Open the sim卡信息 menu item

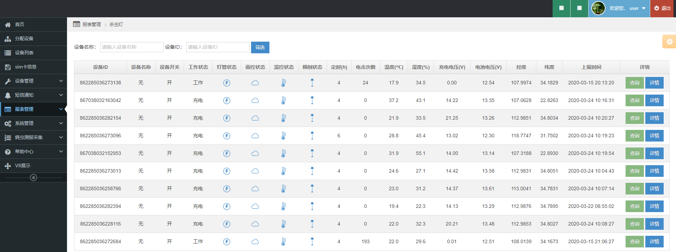25,67
